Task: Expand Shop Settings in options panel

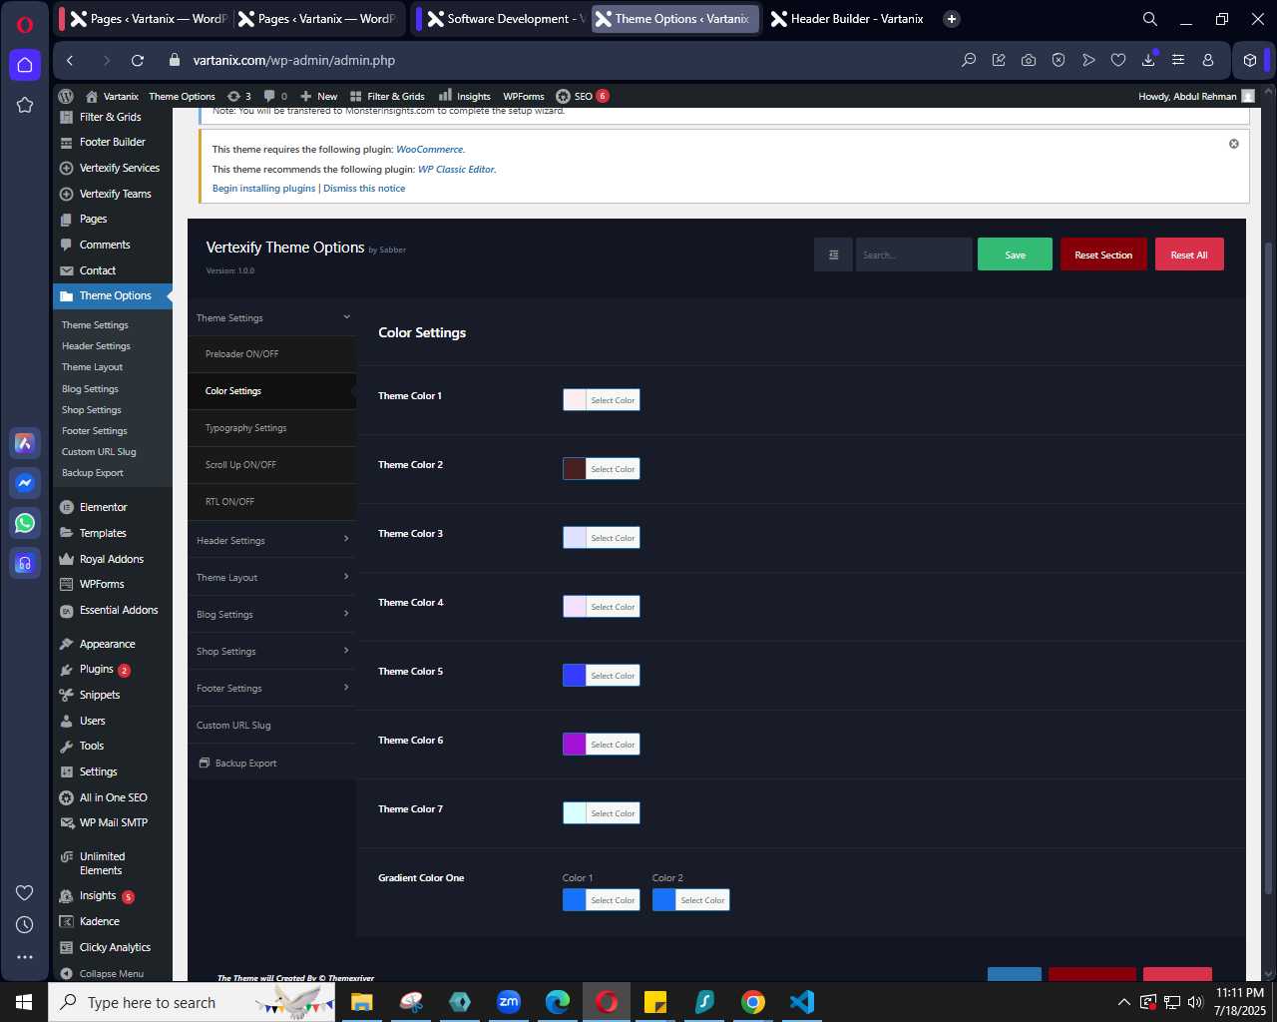Action: (x=271, y=651)
